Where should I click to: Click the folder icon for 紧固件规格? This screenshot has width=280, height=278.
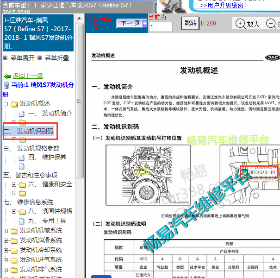coord(22,212)
